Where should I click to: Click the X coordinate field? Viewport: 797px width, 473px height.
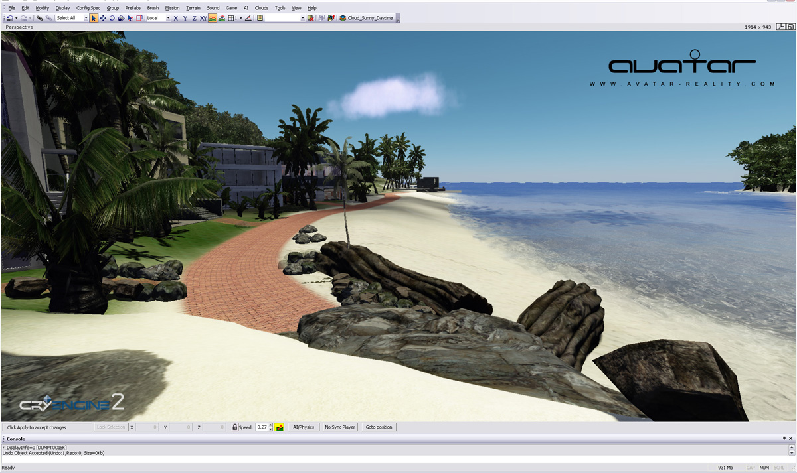pos(147,427)
